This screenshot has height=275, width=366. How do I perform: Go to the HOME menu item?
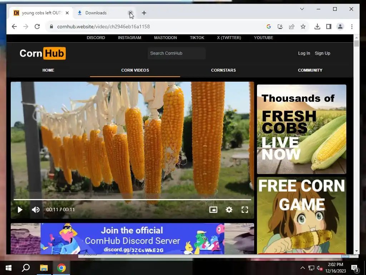(x=48, y=70)
